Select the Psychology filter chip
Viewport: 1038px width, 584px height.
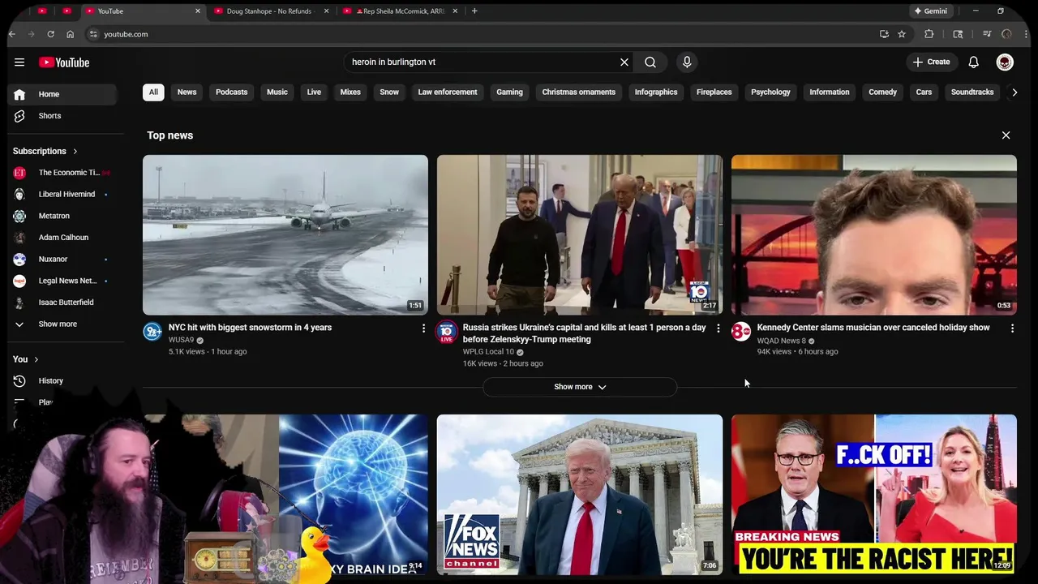tap(770, 92)
